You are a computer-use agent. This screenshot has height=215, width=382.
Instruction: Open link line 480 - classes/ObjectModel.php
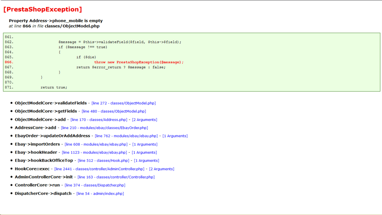click(x=114, y=111)
